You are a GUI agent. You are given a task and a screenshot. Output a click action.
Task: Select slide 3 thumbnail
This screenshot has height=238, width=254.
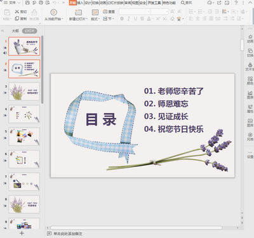point(24,91)
